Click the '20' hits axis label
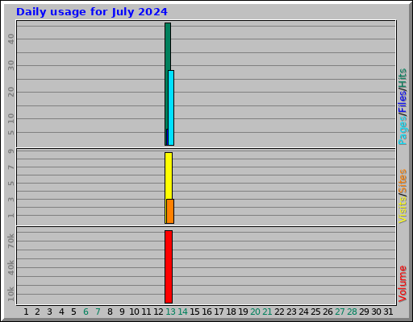This screenshot has height=322, width=413. click(10, 92)
